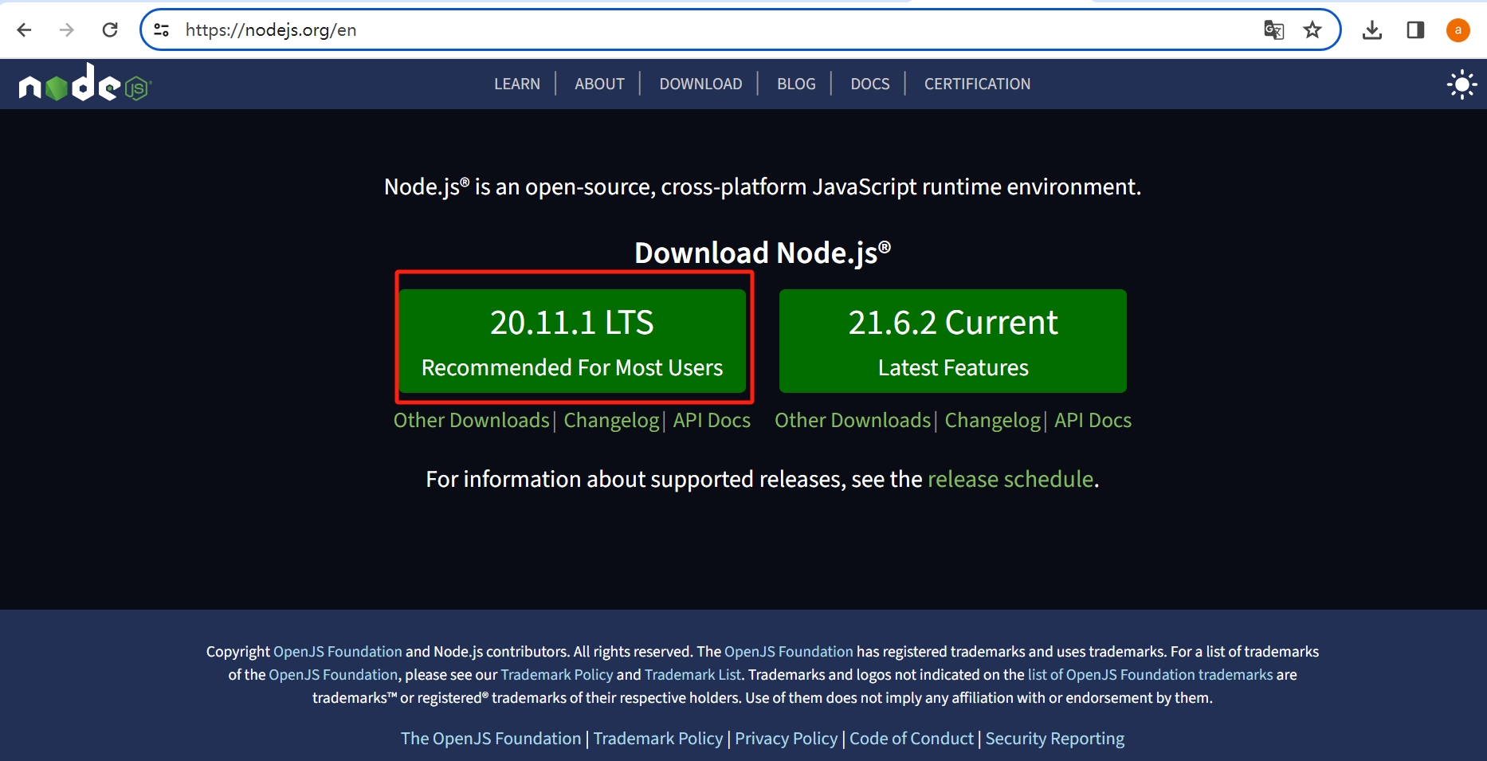Download the 20.11.1 LTS version
The image size is (1487, 761).
[572, 341]
